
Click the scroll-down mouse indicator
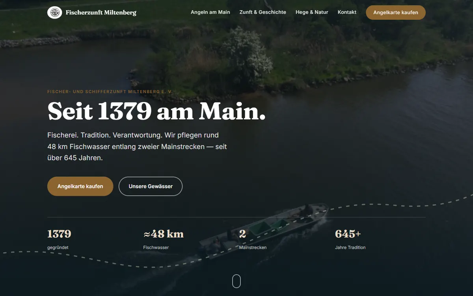tap(236, 281)
